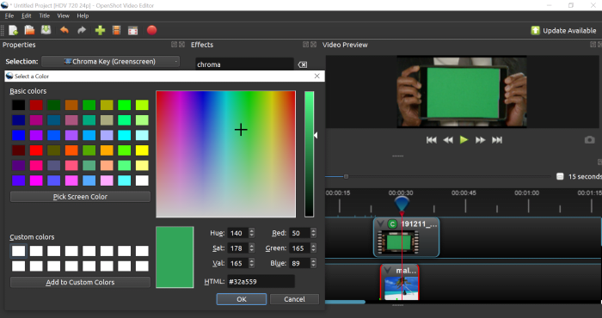This screenshot has width=602, height=318.
Task: Select the 191211 greenscreen clip thumbnail
Action: pyautogui.click(x=398, y=243)
